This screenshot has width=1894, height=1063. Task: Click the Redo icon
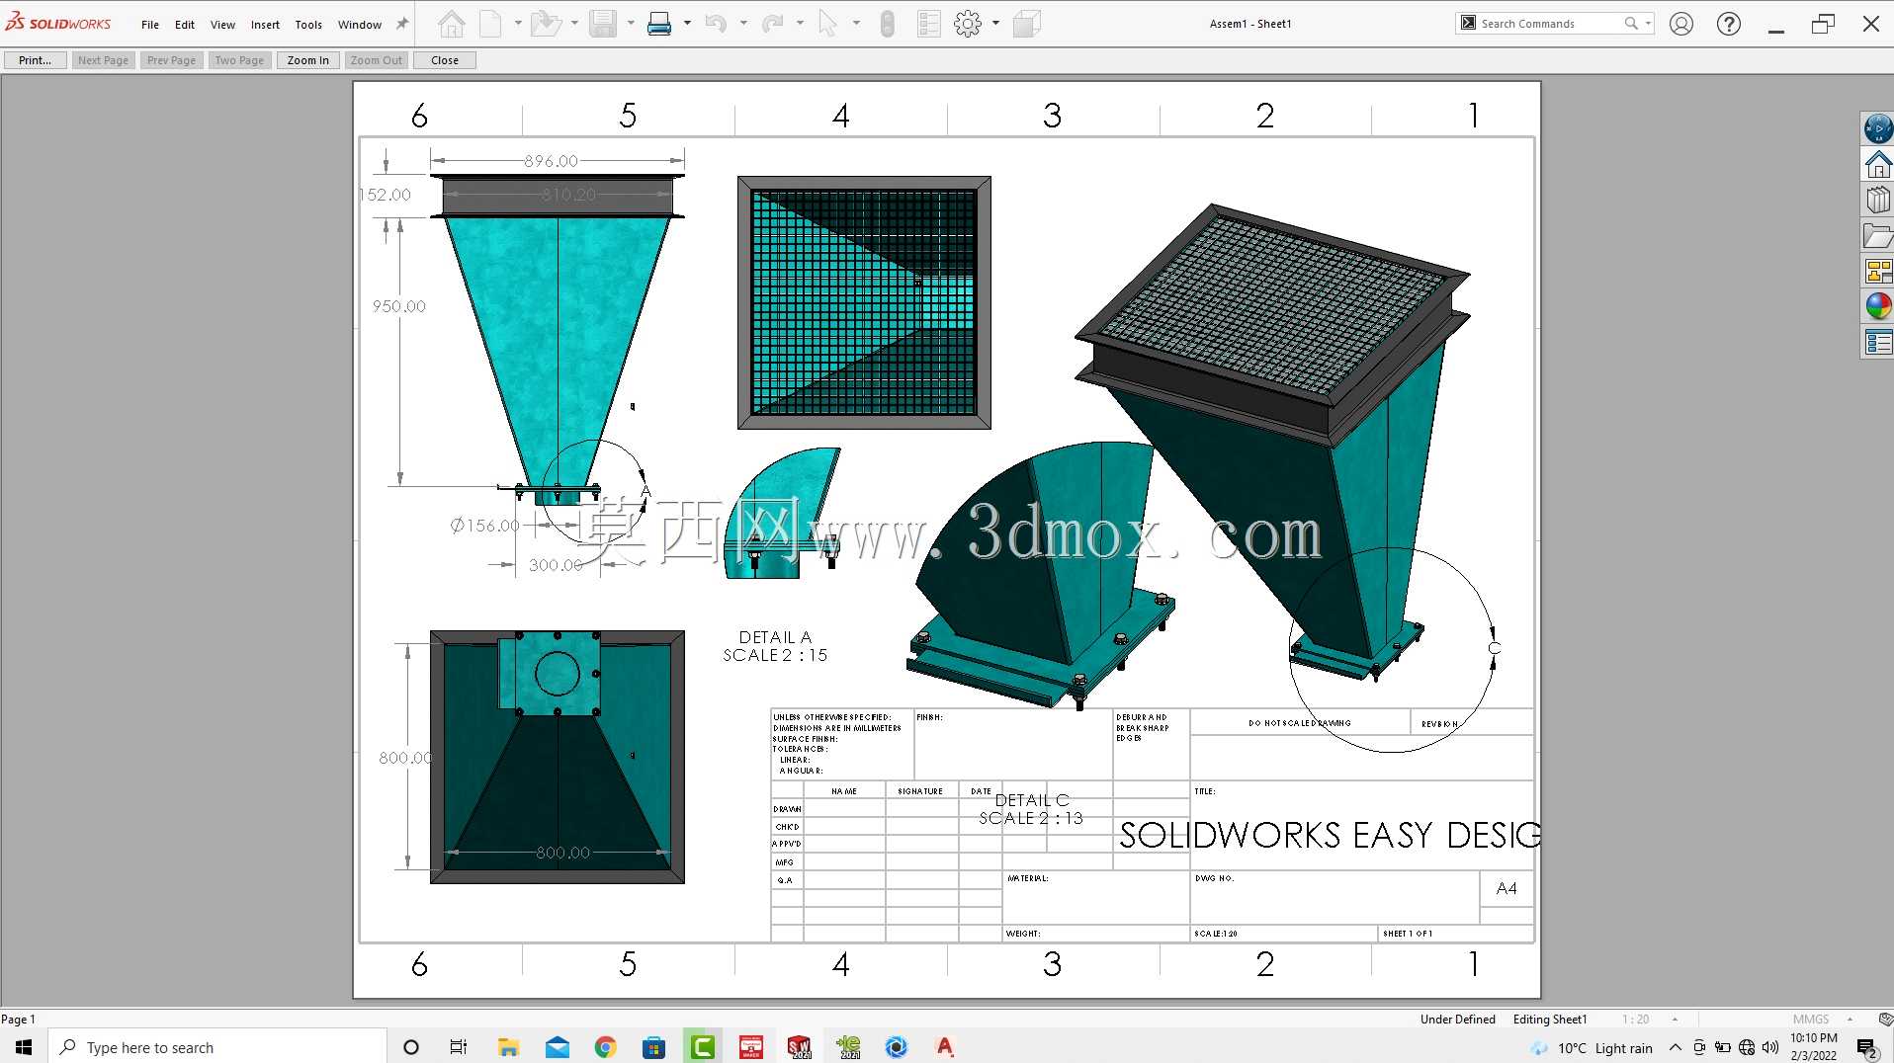coord(773,24)
